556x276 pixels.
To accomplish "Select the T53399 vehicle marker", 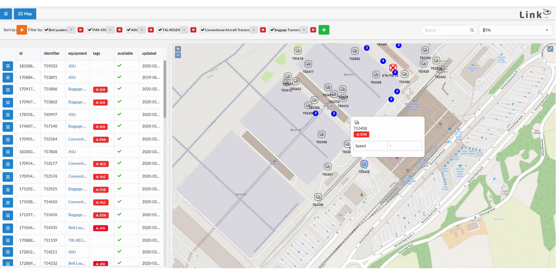I will [322, 135].
